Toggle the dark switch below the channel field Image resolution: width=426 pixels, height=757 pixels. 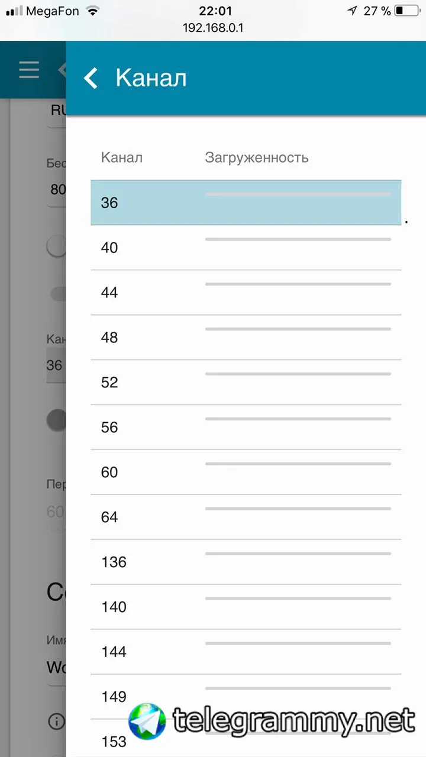click(x=57, y=420)
